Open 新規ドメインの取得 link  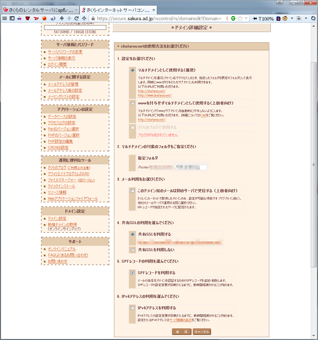click(62, 225)
